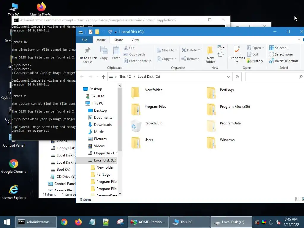The image size is (304, 228).
Task: Open the Move to dropdown
Action: 167,50
